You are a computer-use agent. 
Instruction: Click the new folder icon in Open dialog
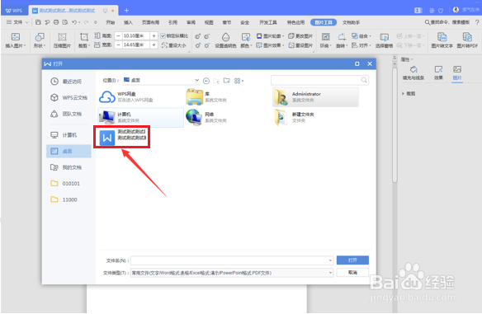pos(227,81)
